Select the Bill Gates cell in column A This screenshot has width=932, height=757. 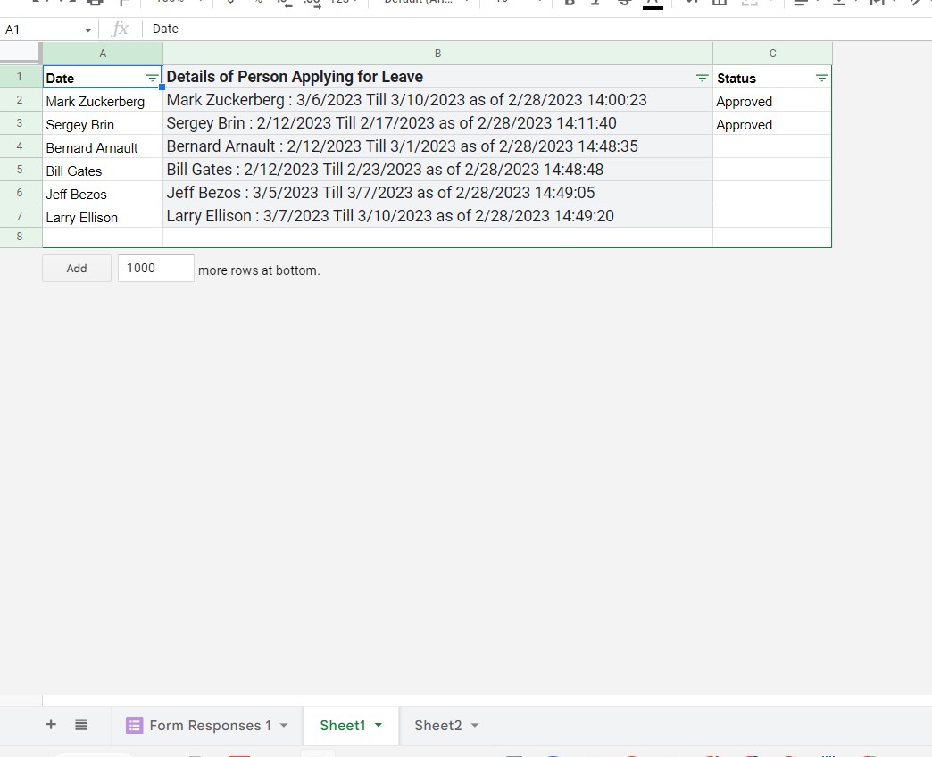[103, 170]
